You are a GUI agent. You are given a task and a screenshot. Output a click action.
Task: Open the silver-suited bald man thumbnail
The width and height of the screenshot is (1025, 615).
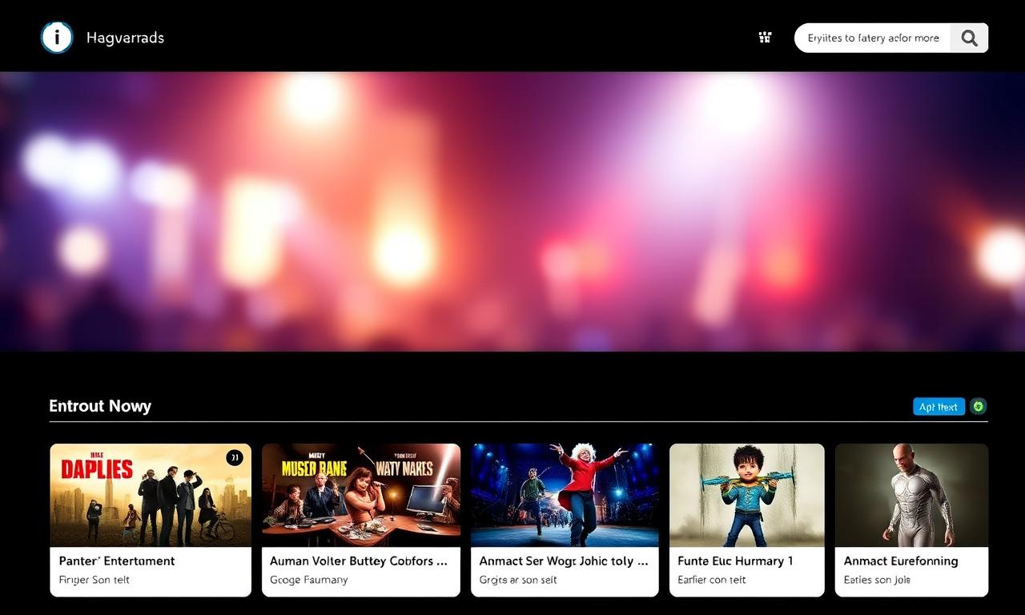(x=911, y=495)
